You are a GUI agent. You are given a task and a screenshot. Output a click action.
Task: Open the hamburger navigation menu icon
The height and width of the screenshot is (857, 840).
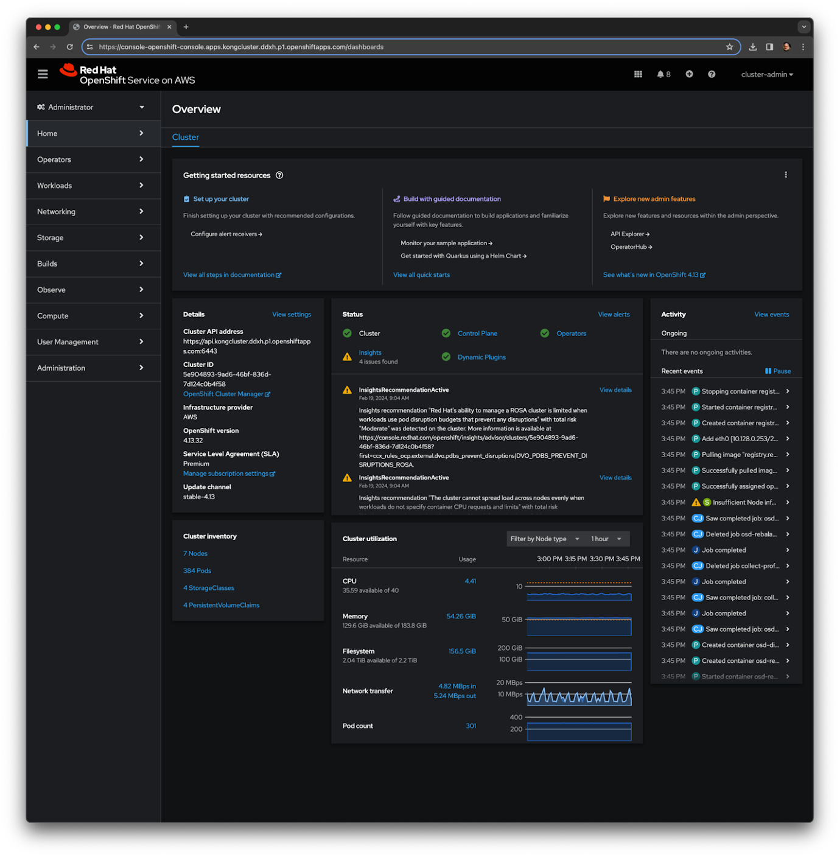[x=43, y=74]
